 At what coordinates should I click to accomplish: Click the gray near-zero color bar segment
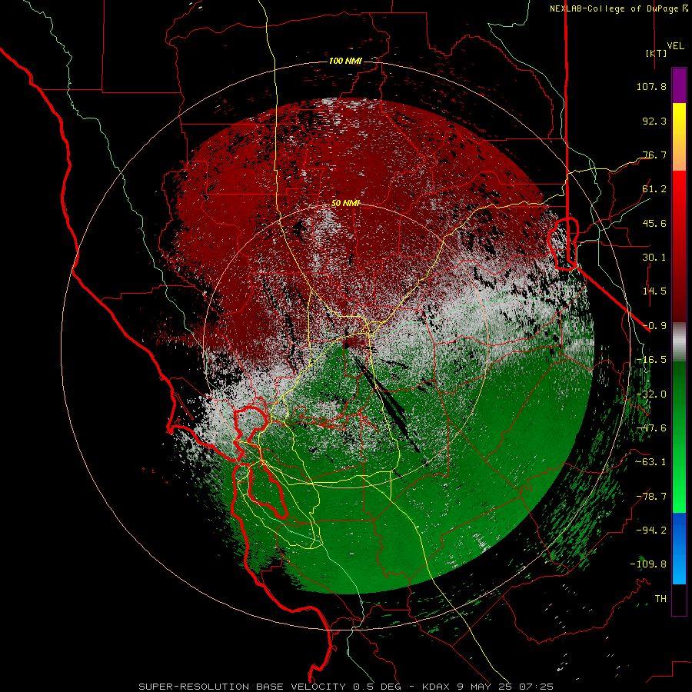pyautogui.click(x=679, y=342)
